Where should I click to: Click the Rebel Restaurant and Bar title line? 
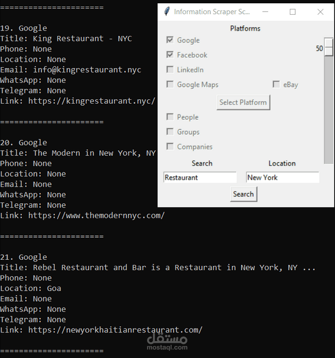pos(158,267)
